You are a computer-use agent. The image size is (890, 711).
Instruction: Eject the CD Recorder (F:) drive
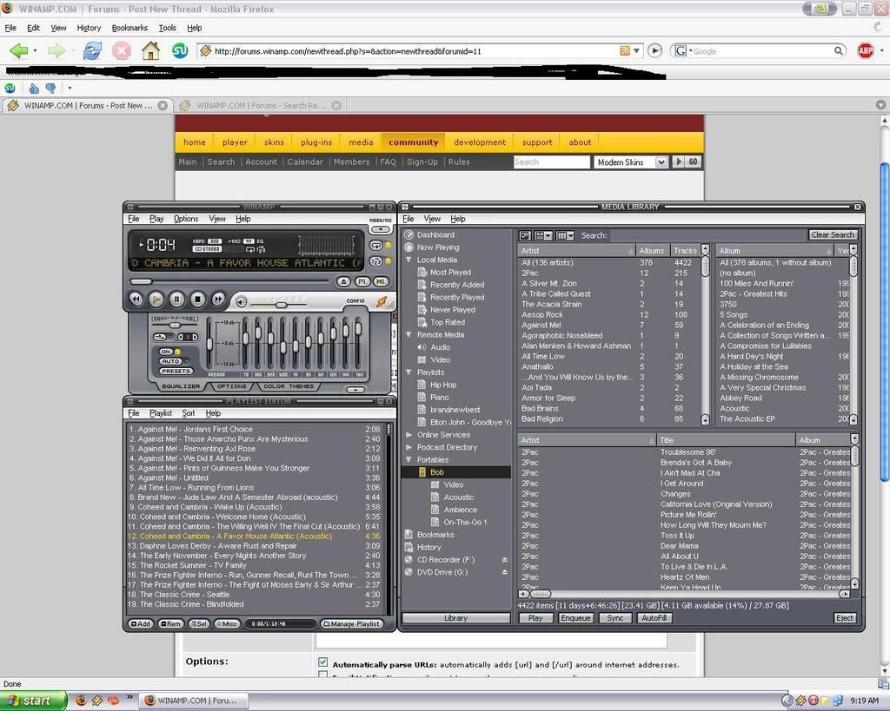coord(505,560)
